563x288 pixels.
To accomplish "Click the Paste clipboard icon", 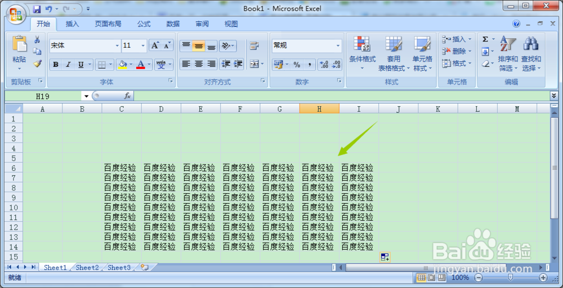I will coord(19,43).
